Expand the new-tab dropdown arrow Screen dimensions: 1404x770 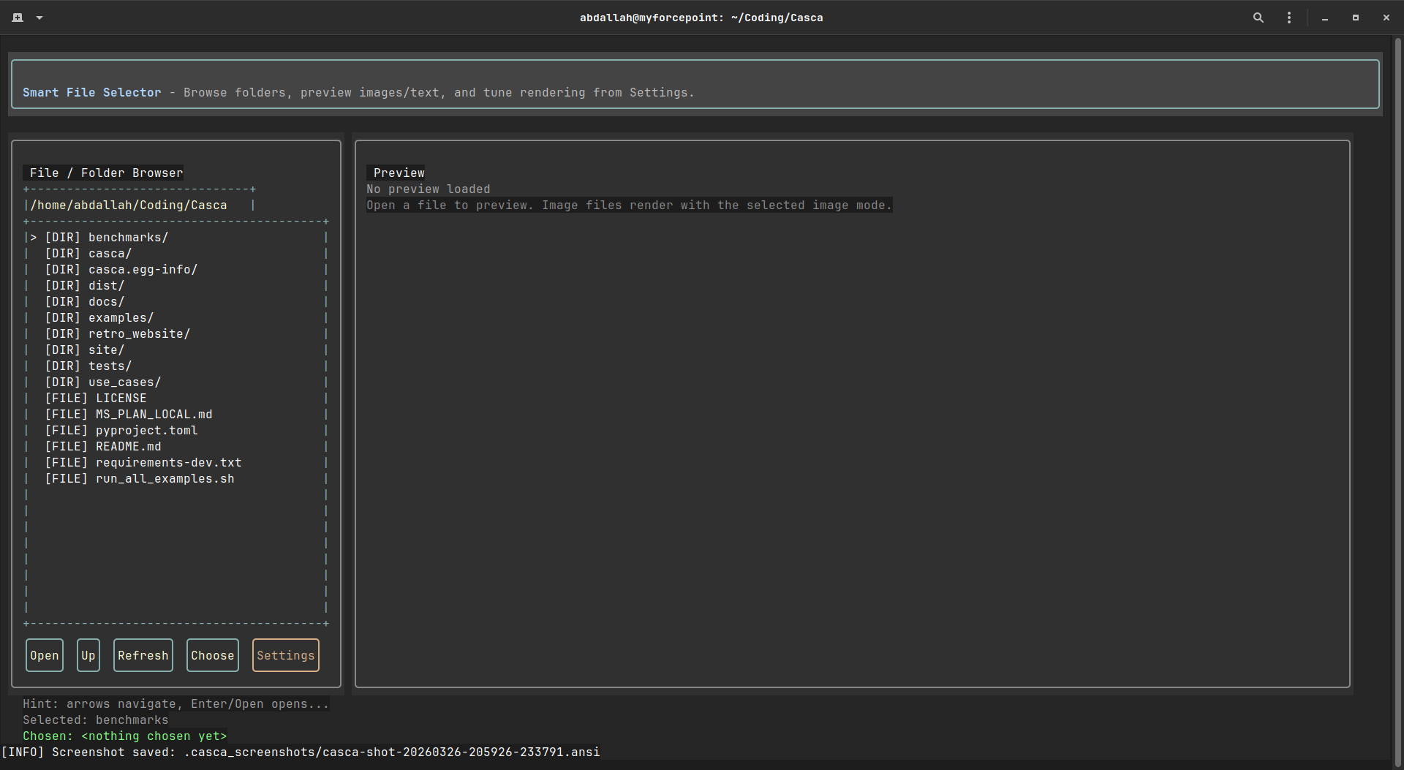click(x=39, y=17)
